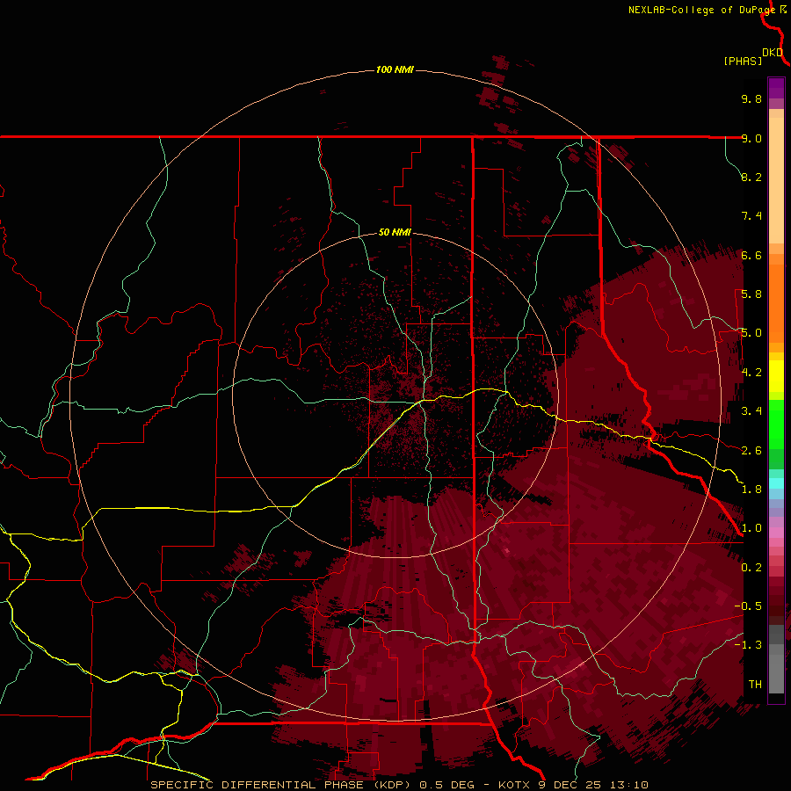791x791 pixels.
Task: Click the 50 NMI range ring label
Action: 395,232
